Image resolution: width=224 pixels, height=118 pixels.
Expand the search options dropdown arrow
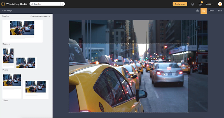(62, 4)
